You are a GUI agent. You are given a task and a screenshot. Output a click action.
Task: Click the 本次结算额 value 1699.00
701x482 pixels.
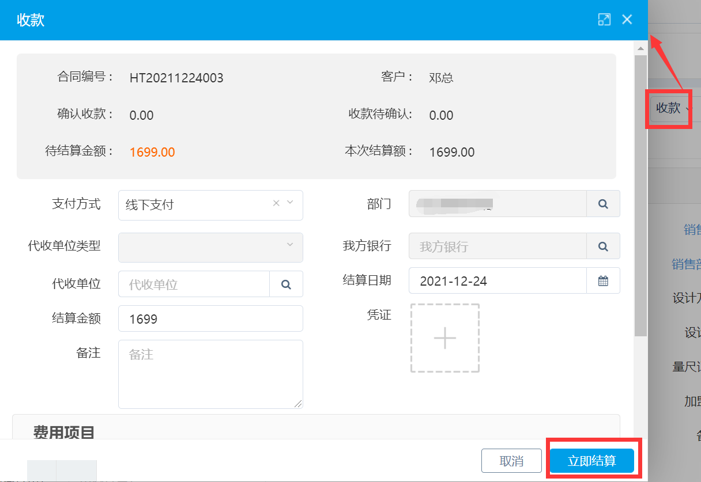(x=452, y=152)
